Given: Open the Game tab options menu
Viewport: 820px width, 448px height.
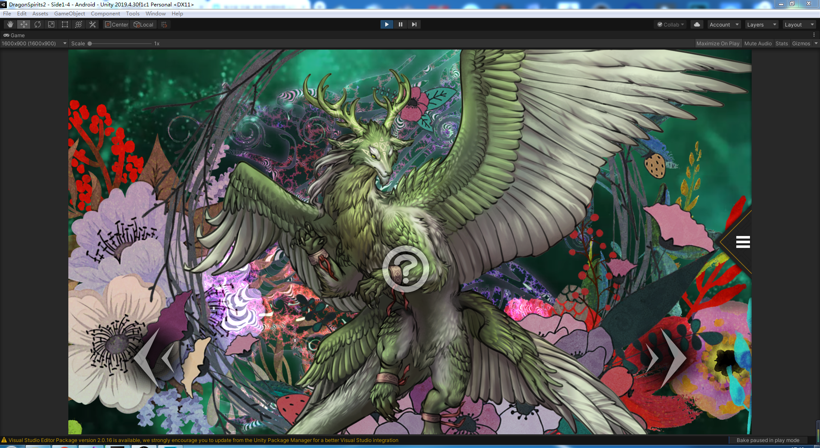Looking at the screenshot, I should point(814,35).
